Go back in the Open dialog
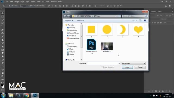 coord(65,16)
